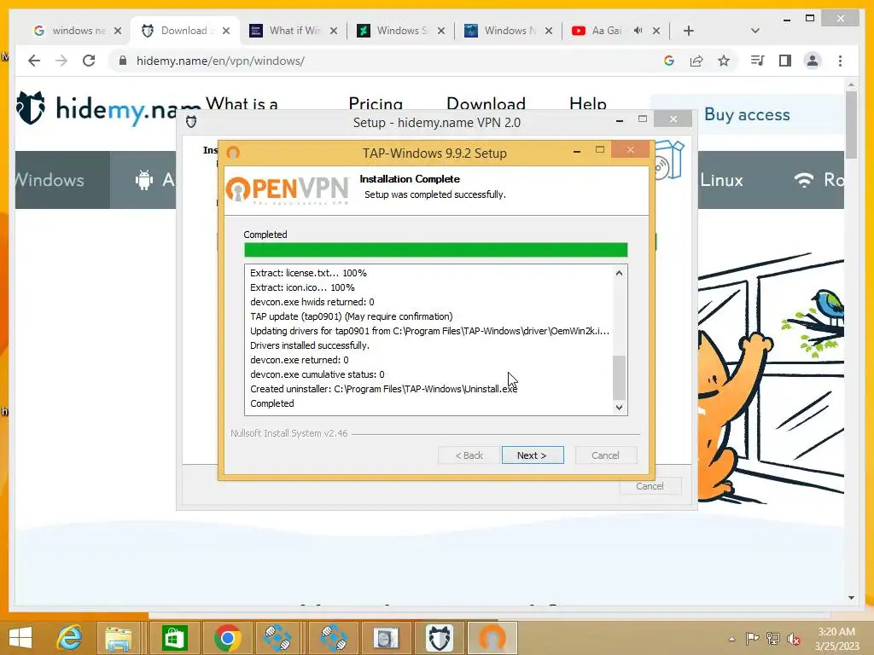
Task: Switch to OpenVPN TAP installer taskbar icon
Action: pos(492,638)
